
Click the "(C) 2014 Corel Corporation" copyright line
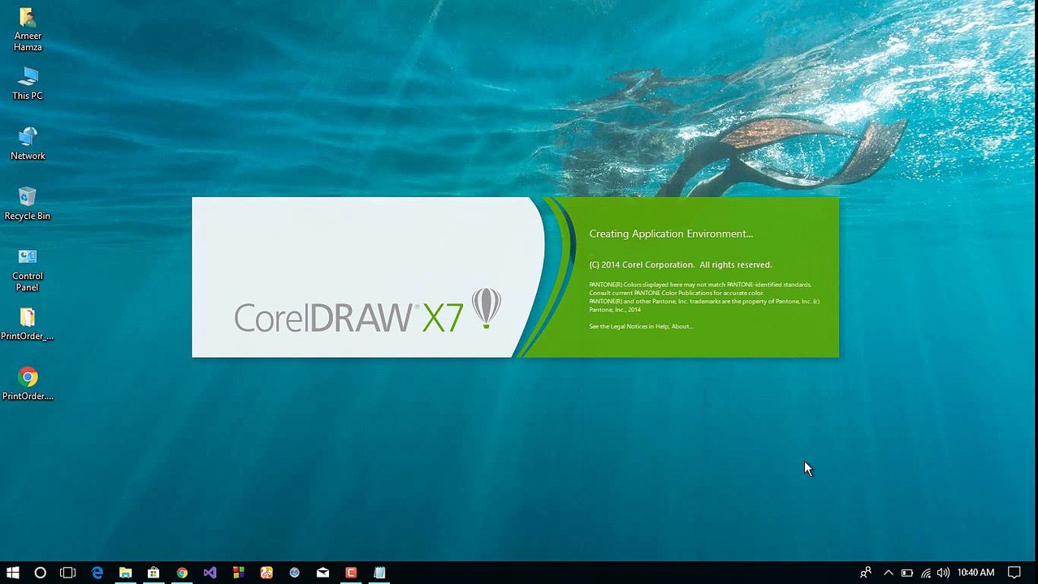(681, 264)
